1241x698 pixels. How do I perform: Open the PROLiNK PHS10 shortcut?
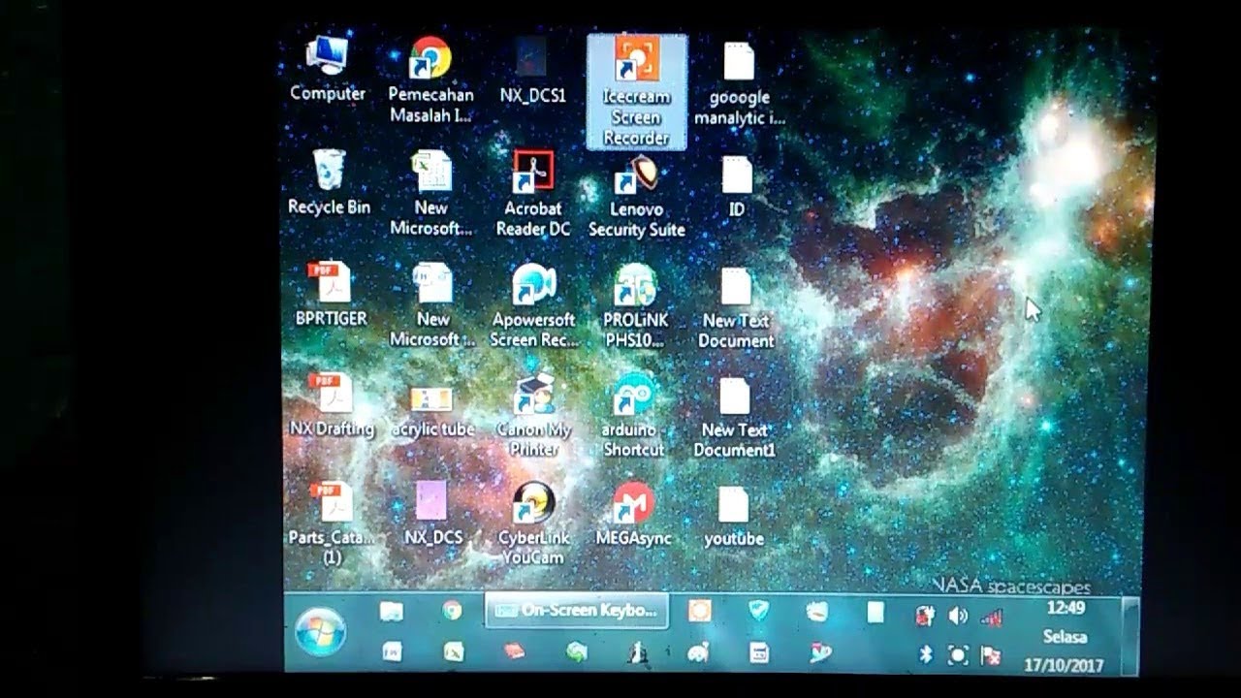[634, 305]
